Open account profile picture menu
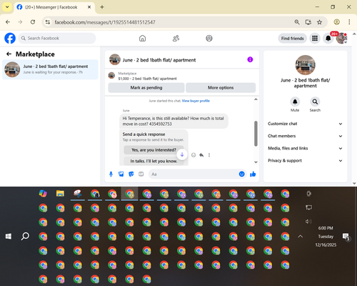The width and height of the screenshot is (357, 286). [341, 38]
